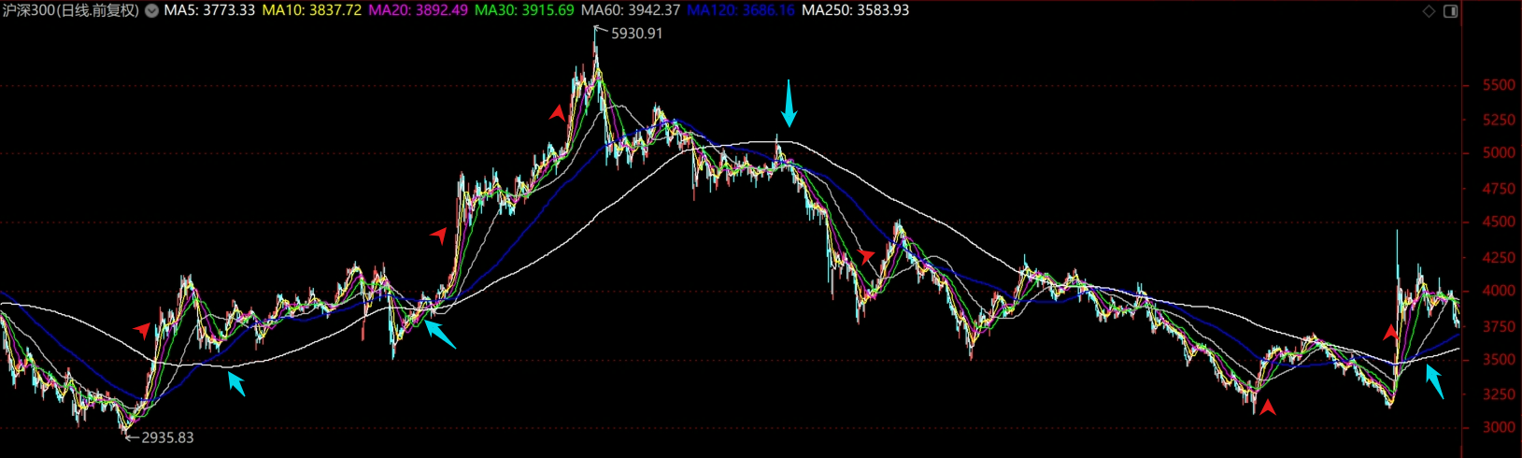Select the MA5 indicator label
Screen dimensions: 1522x458
click(209, 10)
